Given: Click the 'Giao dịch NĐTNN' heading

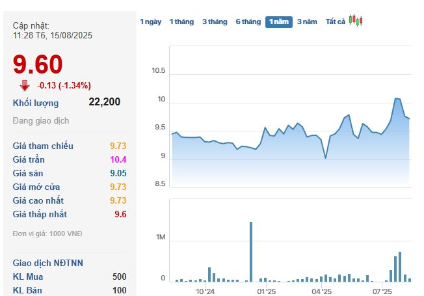Looking at the screenshot, I should pos(47,263).
